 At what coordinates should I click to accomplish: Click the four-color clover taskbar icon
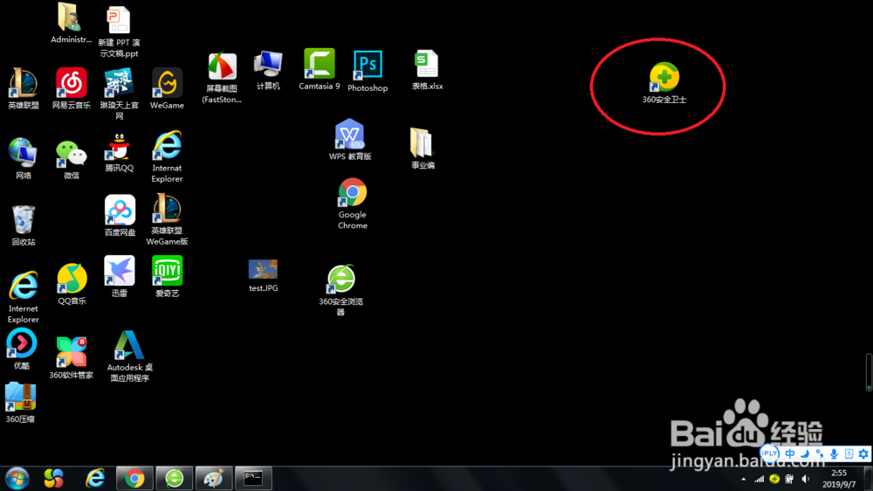point(54,478)
